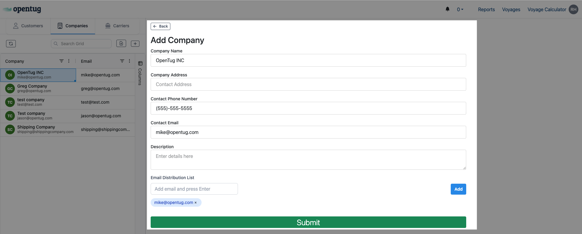Viewport: 582px width, 234px height.
Task: Open the notifications bell
Action: (x=447, y=9)
